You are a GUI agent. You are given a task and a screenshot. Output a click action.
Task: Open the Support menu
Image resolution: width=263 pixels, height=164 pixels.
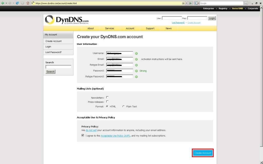[x=150, y=28]
